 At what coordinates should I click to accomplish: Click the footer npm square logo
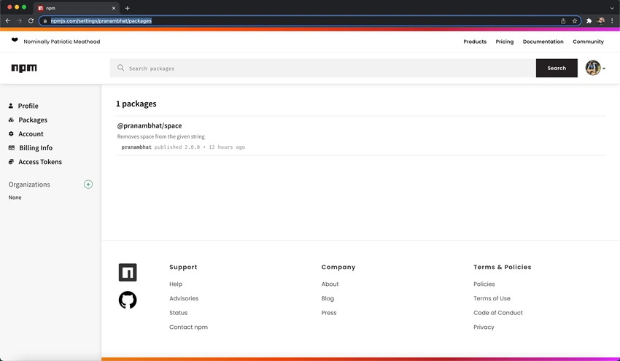click(x=128, y=273)
